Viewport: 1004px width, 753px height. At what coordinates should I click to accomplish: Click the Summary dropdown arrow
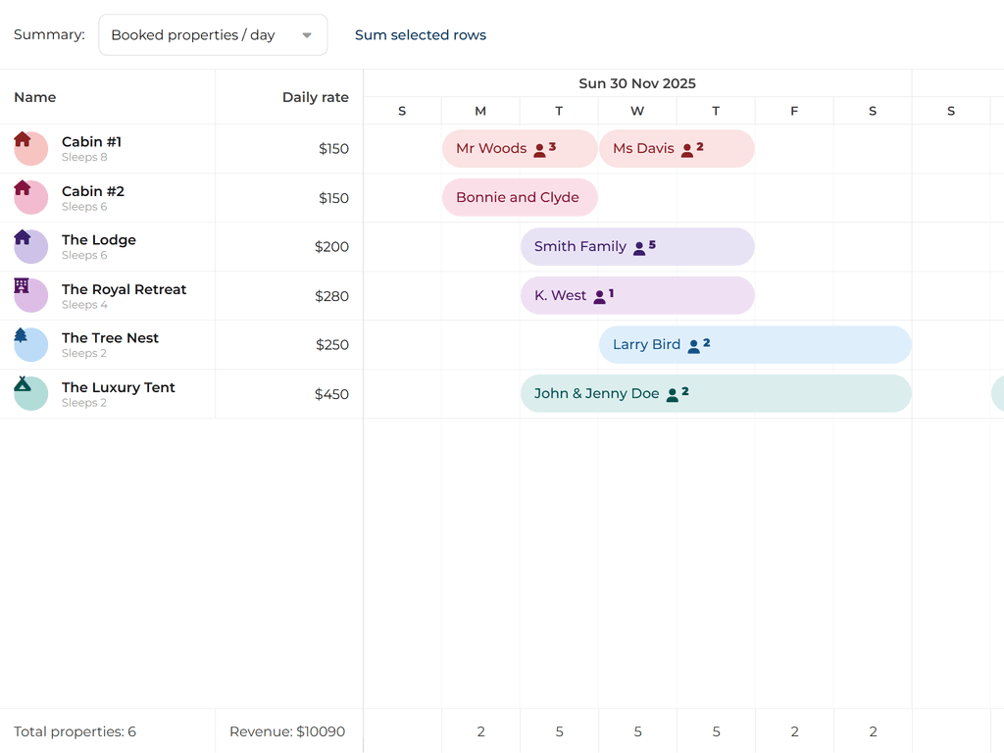pyautogui.click(x=307, y=35)
